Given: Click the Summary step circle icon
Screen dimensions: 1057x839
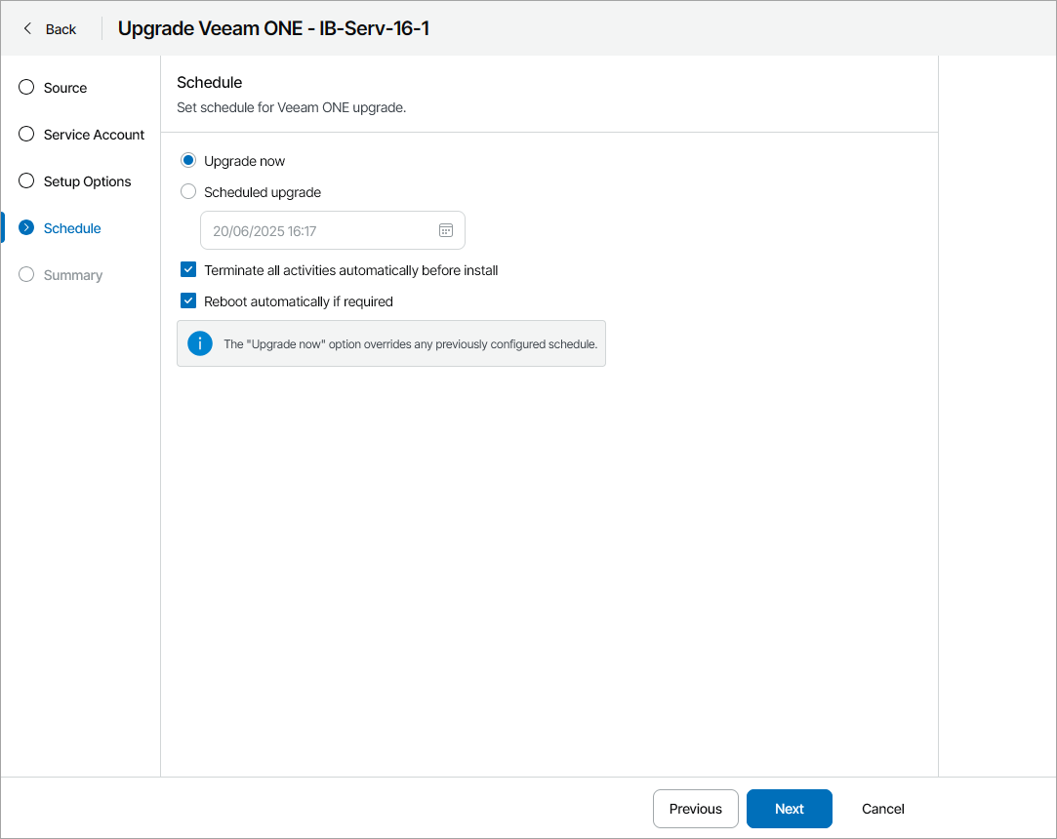Looking at the screenshot, I should [25, 274].
